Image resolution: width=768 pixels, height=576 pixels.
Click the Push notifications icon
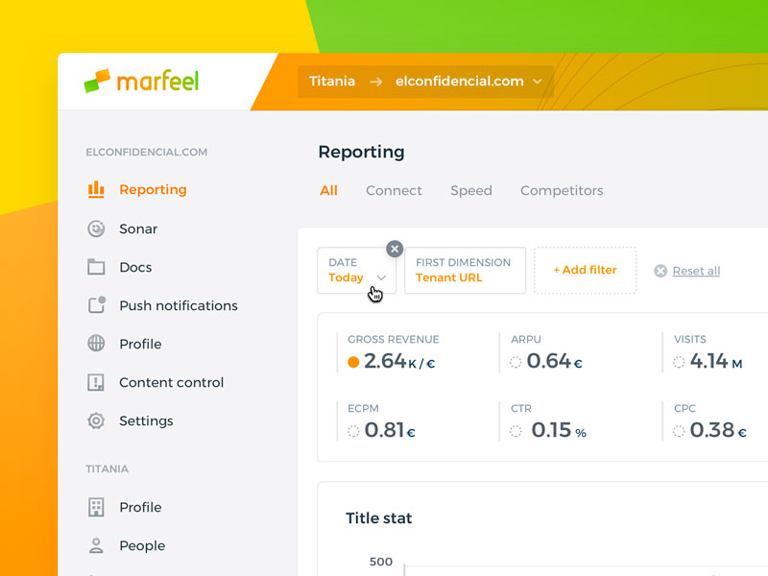(96, 305)
